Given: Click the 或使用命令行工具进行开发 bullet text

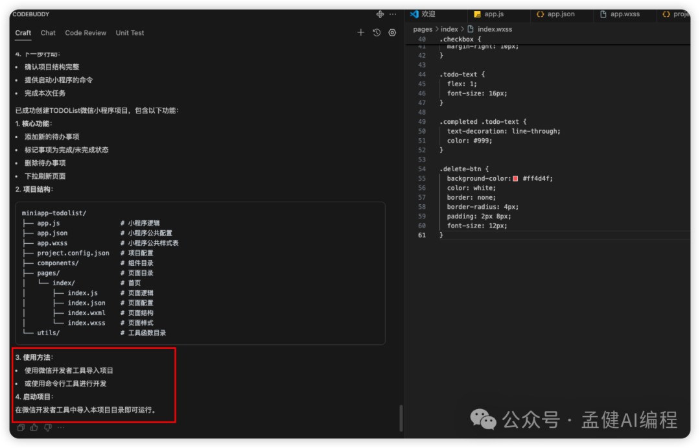Looking at the screenshot, I should [x=65, y=384].
